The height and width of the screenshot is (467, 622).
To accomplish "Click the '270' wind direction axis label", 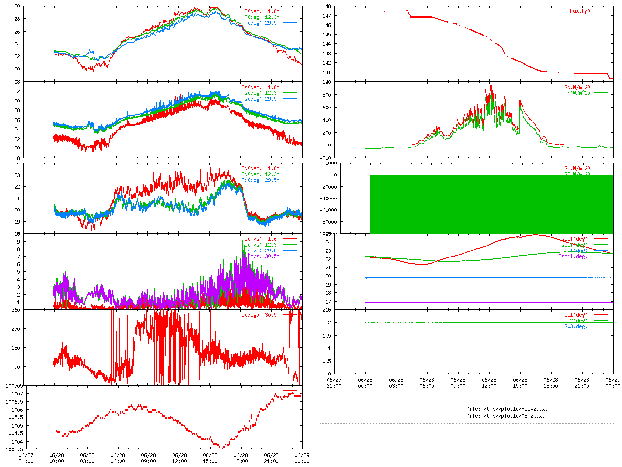I will tap(16, 329).
